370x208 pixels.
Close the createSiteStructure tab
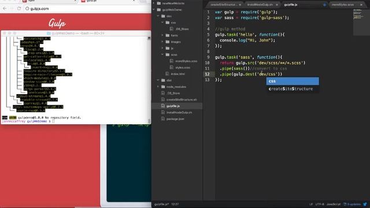(240, 5)
